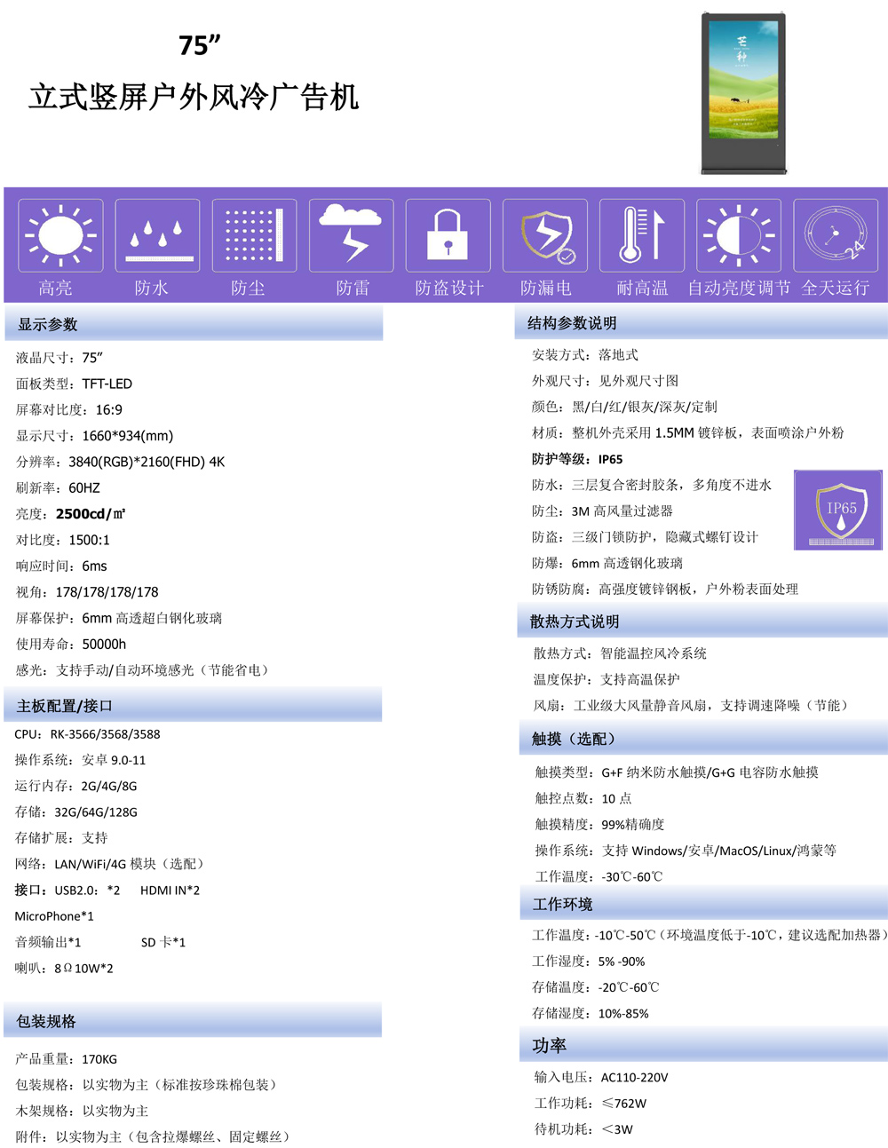
Task: Select the 耐高温 thermometer icon
Action: (641, 235)
